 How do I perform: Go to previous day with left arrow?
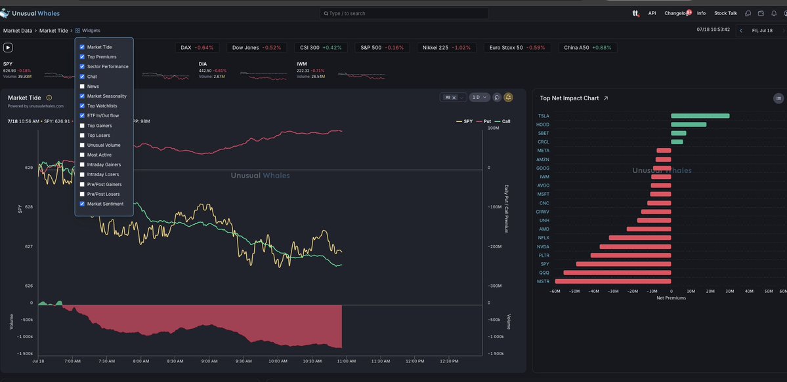[x=741, y=31]
